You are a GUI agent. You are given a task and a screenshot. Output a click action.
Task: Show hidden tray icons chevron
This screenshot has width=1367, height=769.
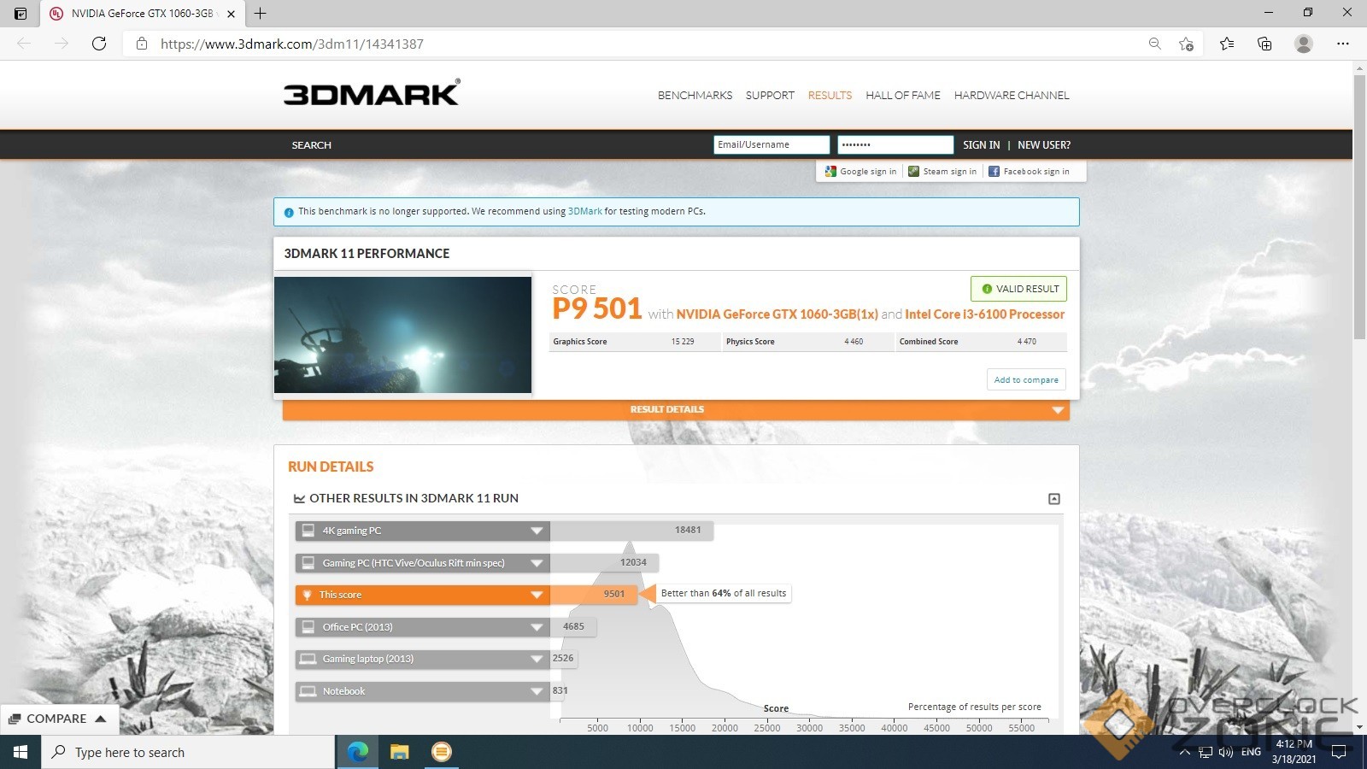1184,752
